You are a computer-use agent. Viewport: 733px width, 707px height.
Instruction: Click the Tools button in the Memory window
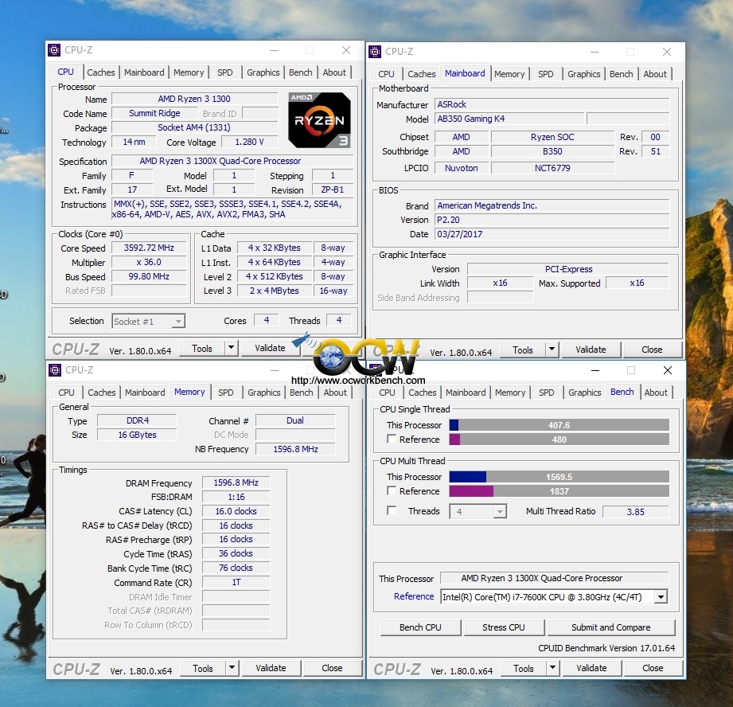(202, 669)
